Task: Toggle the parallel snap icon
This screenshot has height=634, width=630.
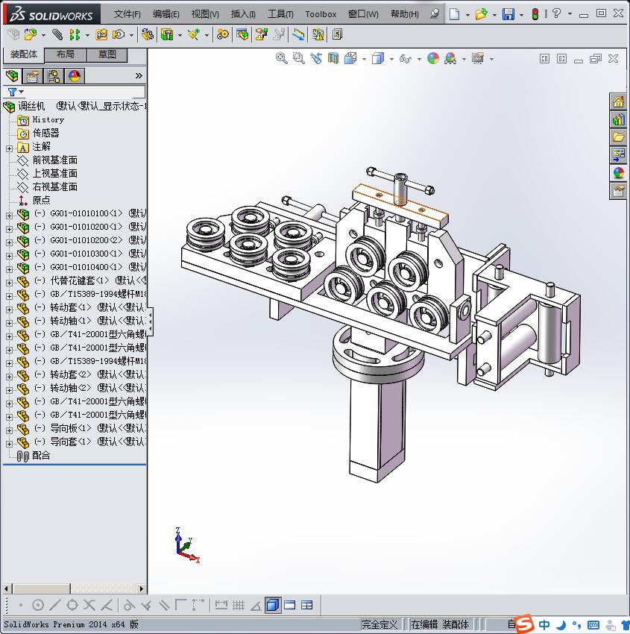Action: 164,606
